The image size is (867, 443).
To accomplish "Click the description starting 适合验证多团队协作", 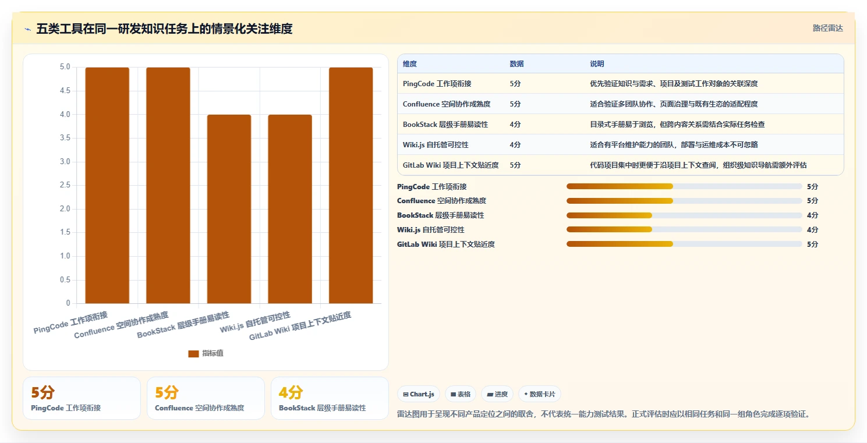I will click(x=674, y=104).
